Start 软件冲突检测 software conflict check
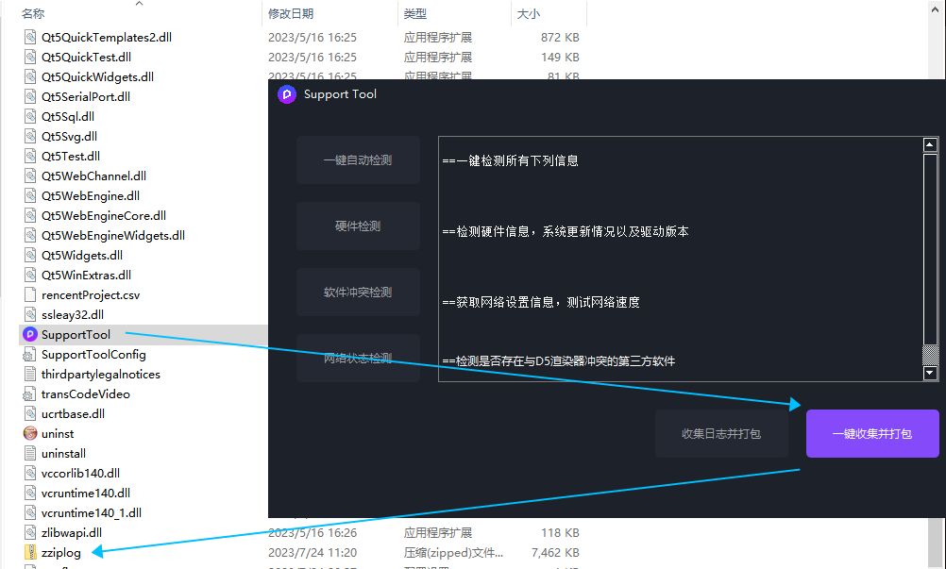Image resolution: width=946 pixels, height=569 pixels. click(x=358, y=293)
